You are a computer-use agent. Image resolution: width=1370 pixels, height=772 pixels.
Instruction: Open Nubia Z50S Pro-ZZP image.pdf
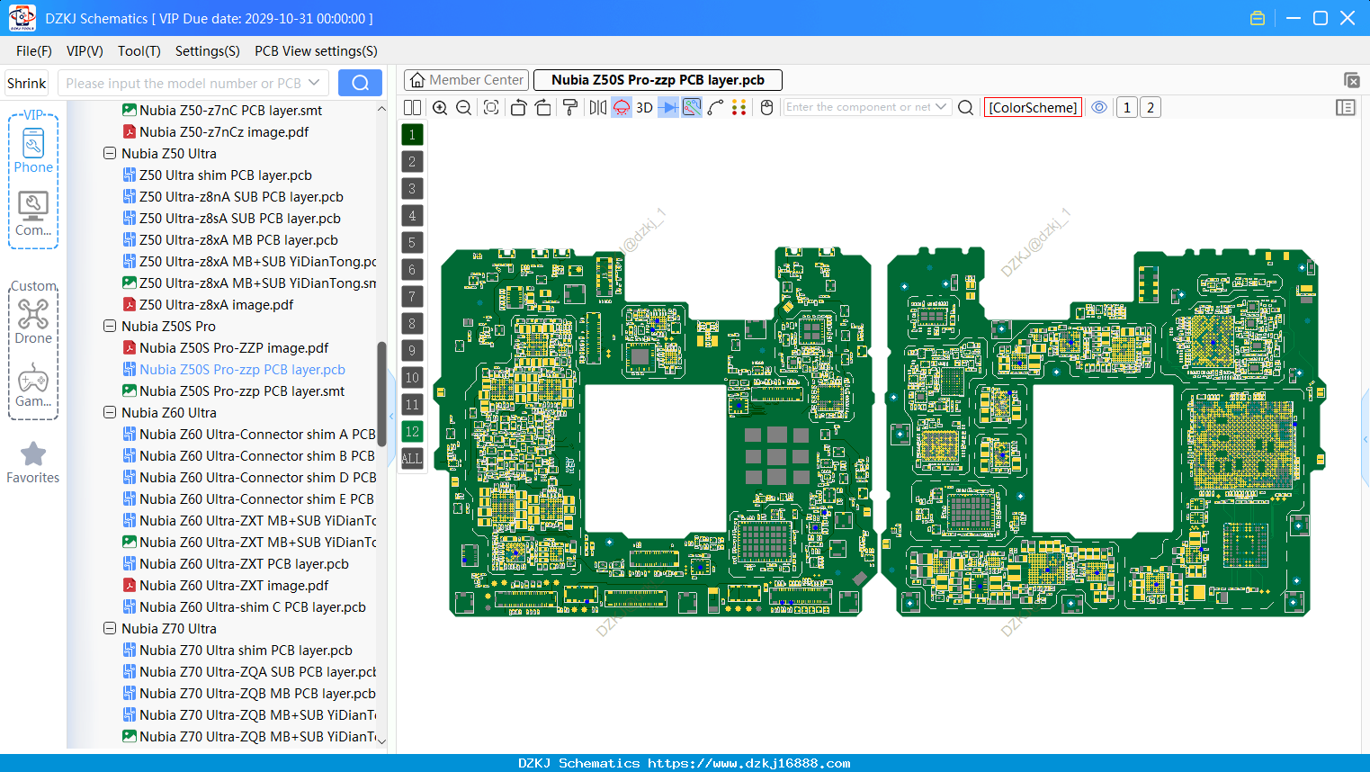pos(234,348)
